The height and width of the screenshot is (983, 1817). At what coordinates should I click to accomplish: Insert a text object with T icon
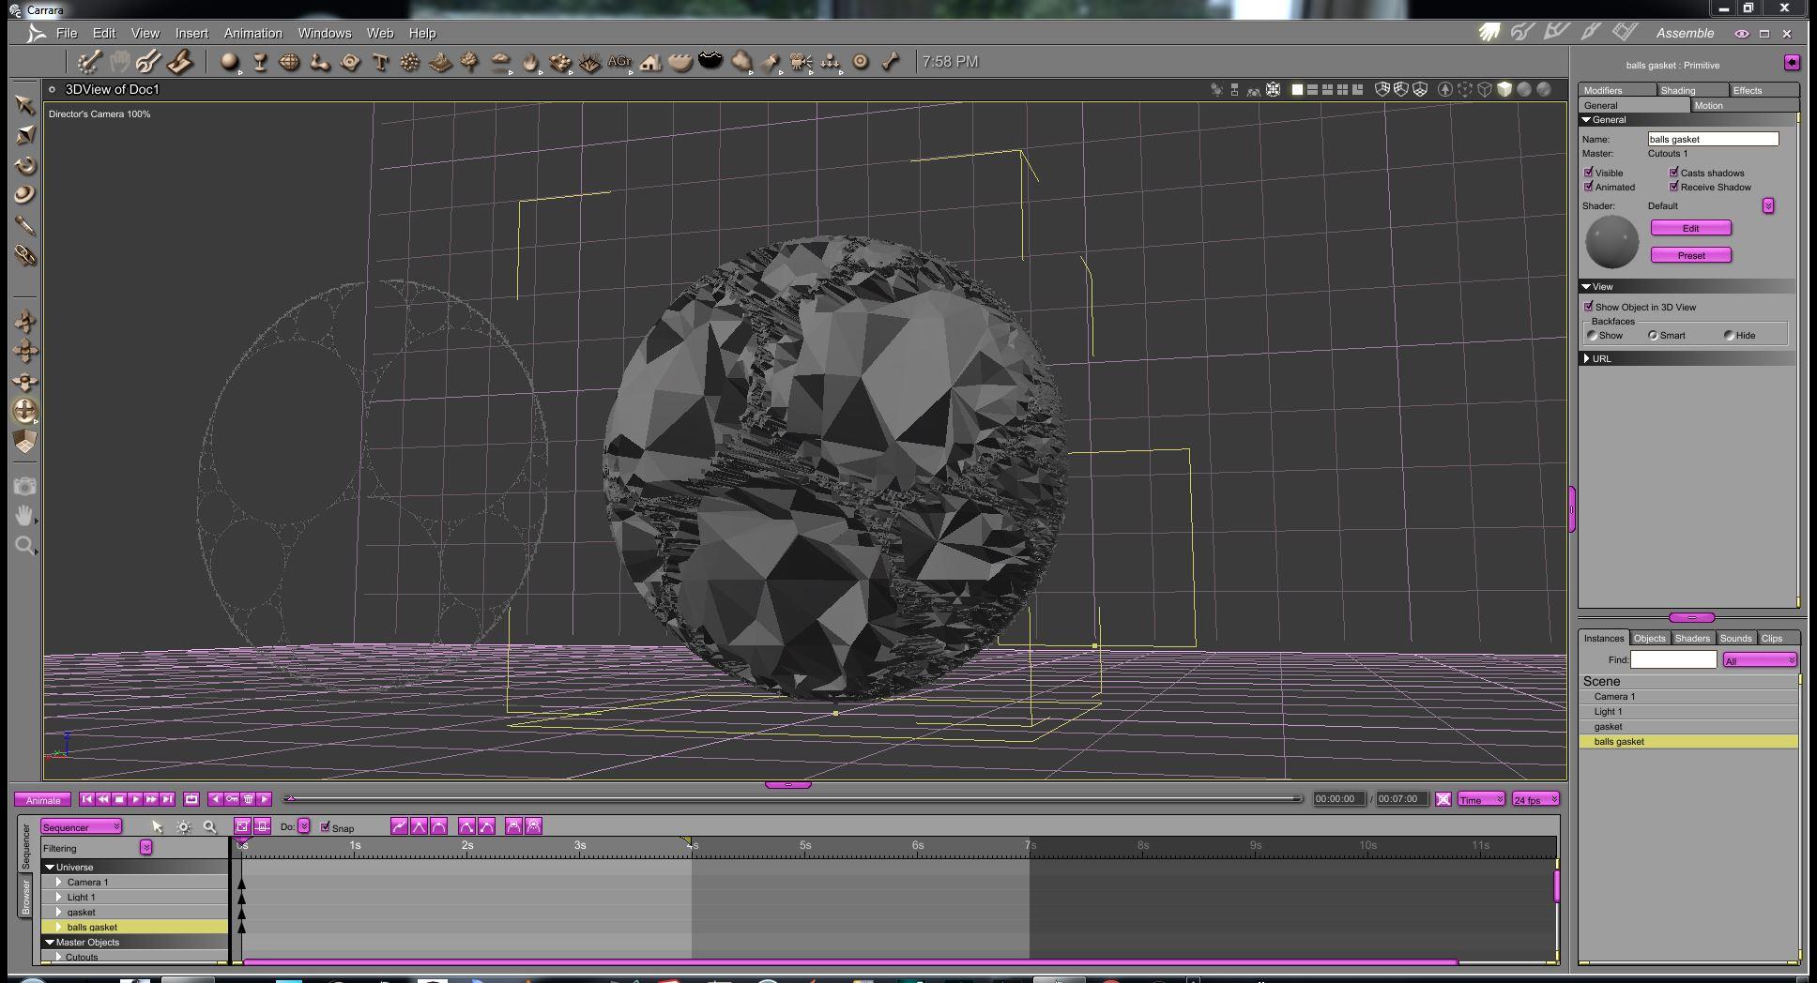coord(380,62)
